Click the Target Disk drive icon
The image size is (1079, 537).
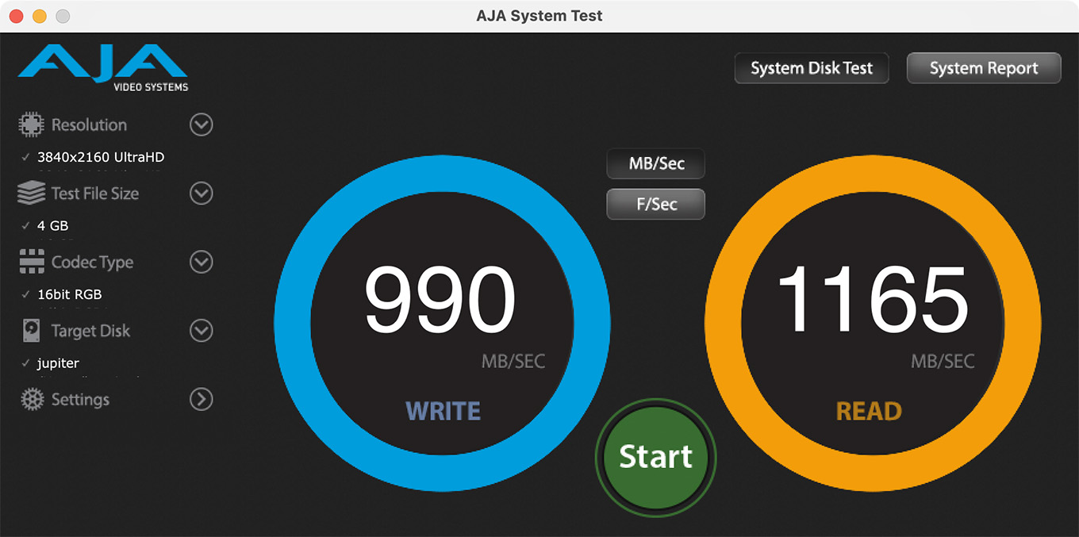click(31, 331)
